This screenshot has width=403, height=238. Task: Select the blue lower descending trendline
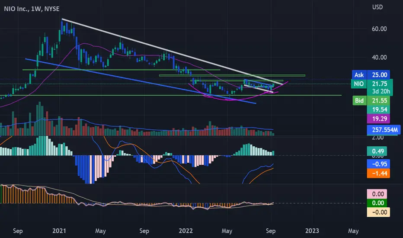point(141,81)
